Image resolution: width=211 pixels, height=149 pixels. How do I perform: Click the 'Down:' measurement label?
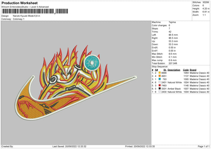tap(155, 44)
